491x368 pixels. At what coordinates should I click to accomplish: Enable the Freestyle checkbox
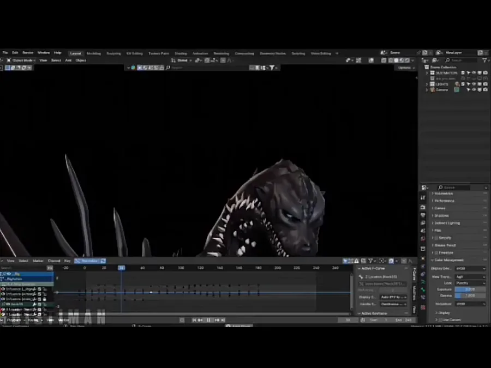tap(436, 252)
